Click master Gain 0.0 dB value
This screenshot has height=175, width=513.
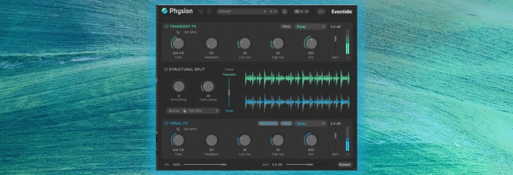(x=277, y=165)
